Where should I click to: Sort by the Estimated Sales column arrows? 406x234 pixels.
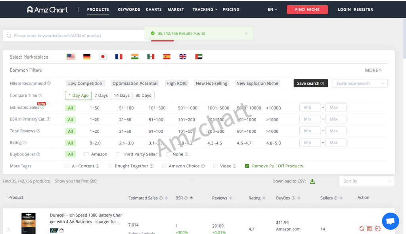(166, 198)
